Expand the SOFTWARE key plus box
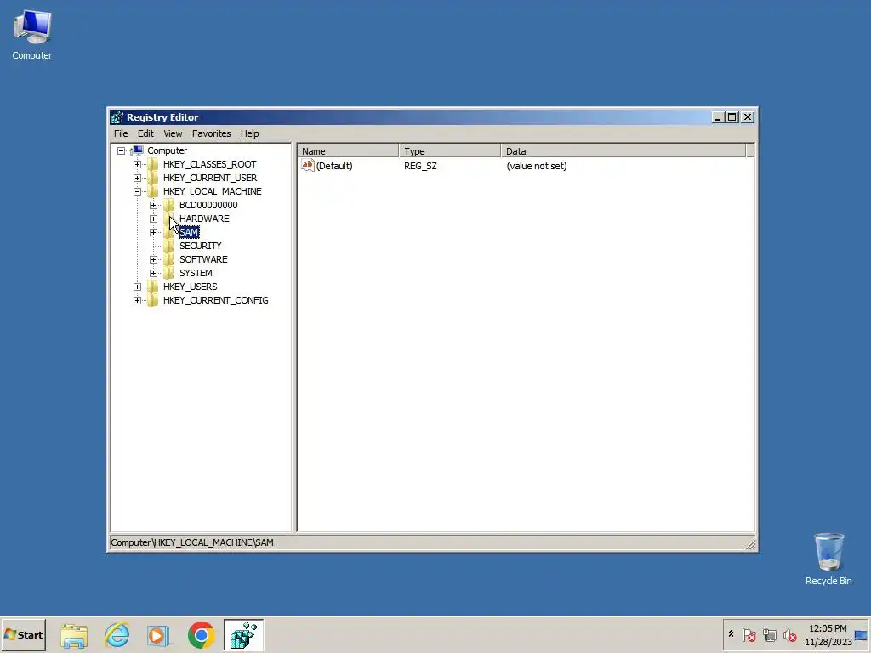The width and height of the screenshot is (871, 653). coord(153,259)
